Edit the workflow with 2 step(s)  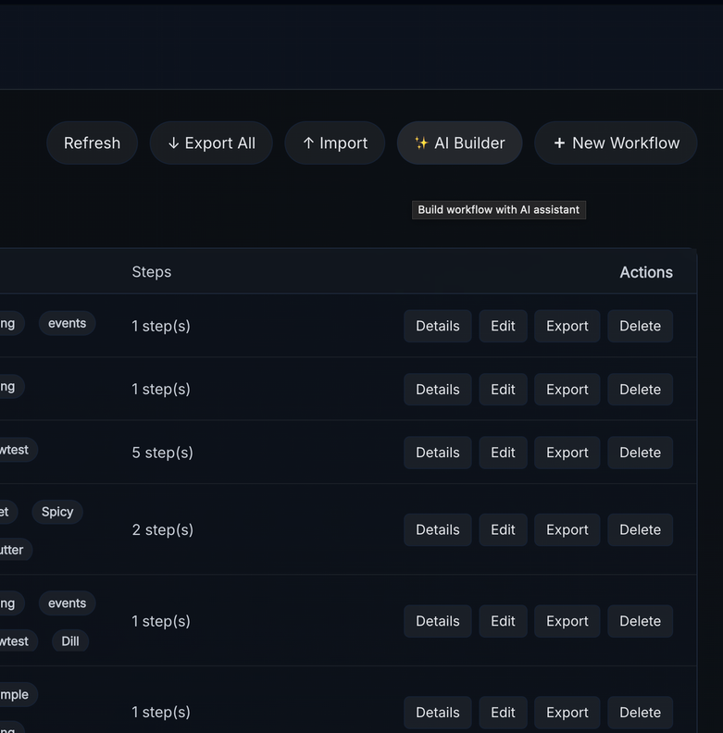[x=503, y=529]
